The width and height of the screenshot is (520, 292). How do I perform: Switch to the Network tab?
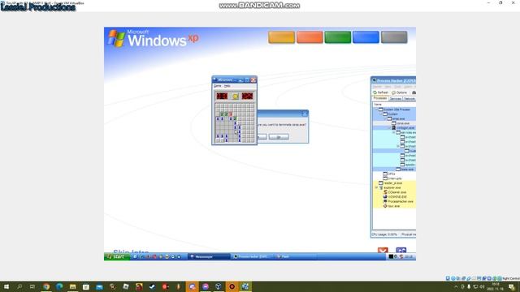(x=409, y=99)
